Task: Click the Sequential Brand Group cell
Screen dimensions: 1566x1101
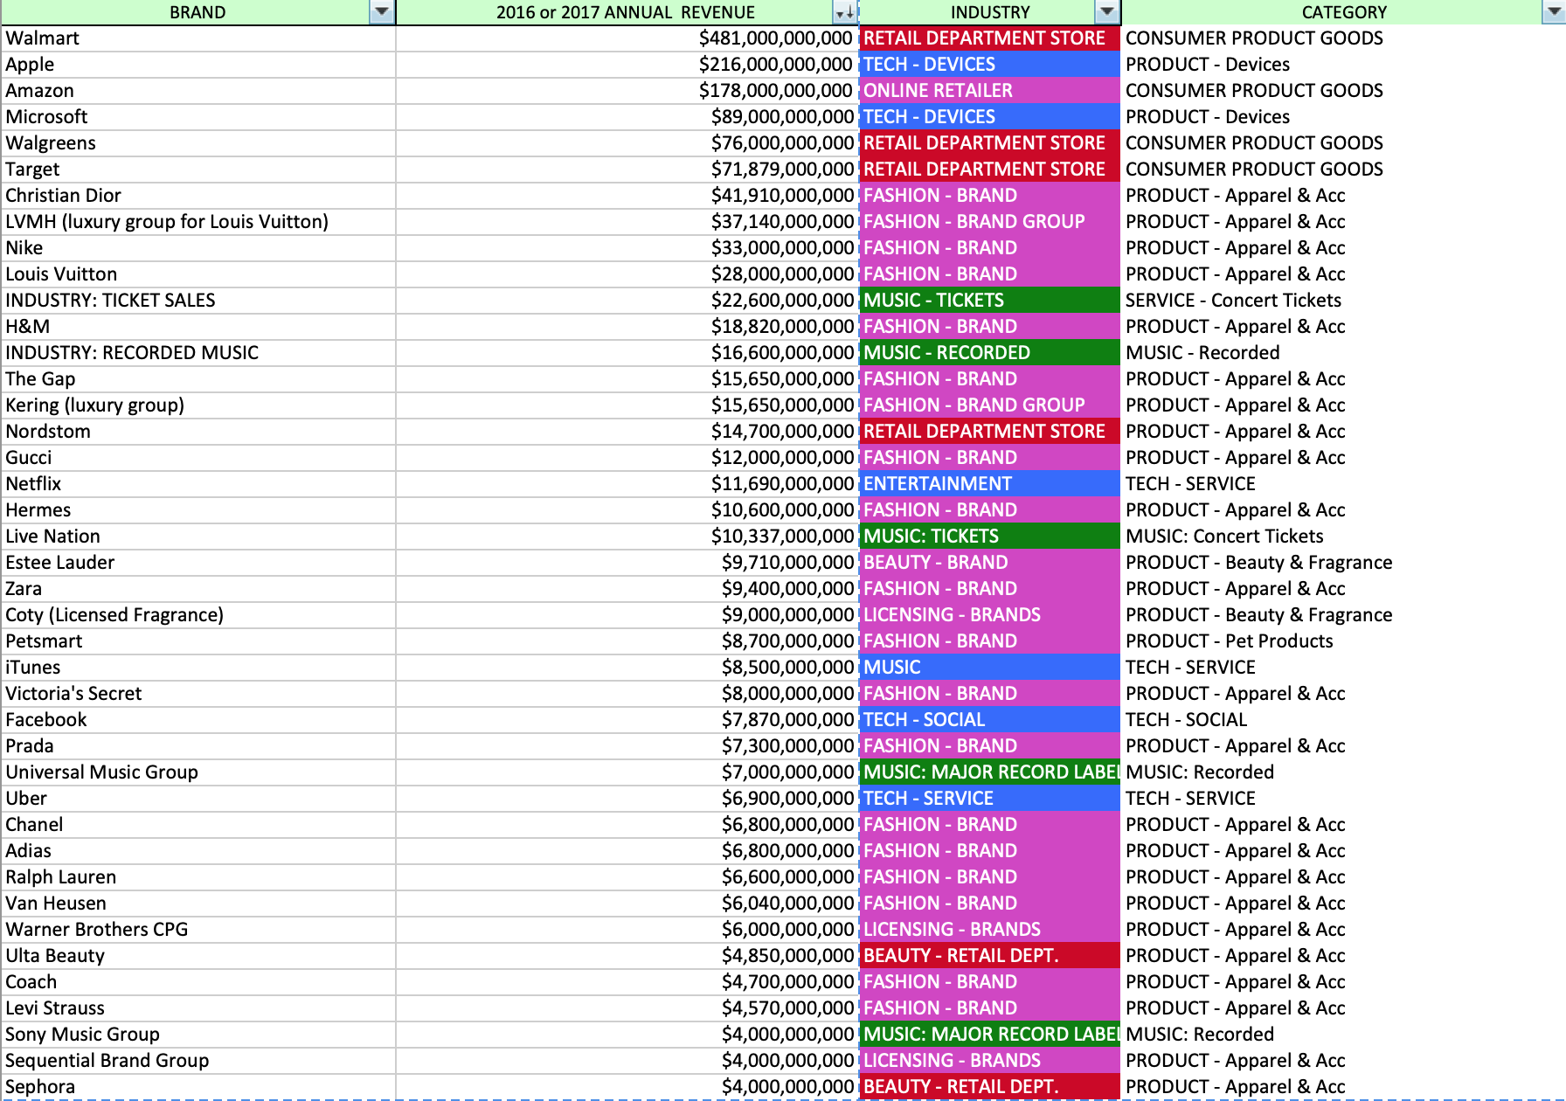Action: click(x=198, y=1061)
